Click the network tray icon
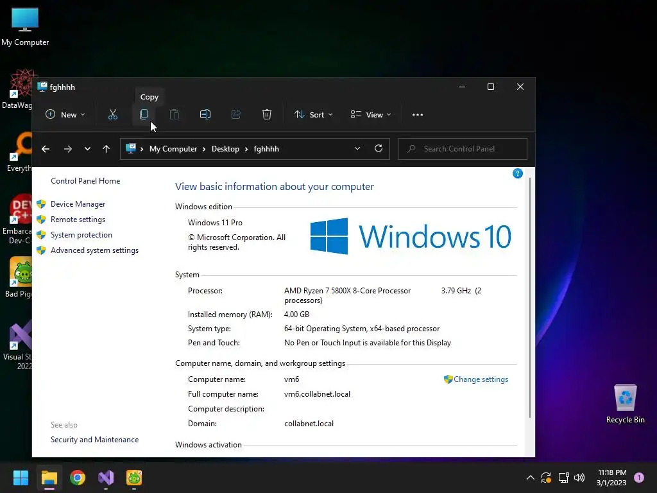 [563, 478]
